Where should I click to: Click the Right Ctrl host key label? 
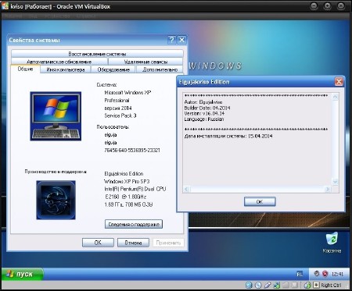click(x=331, y=286)
